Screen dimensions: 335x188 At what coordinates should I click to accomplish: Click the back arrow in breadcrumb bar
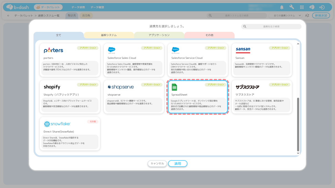(x=8, y=15)
